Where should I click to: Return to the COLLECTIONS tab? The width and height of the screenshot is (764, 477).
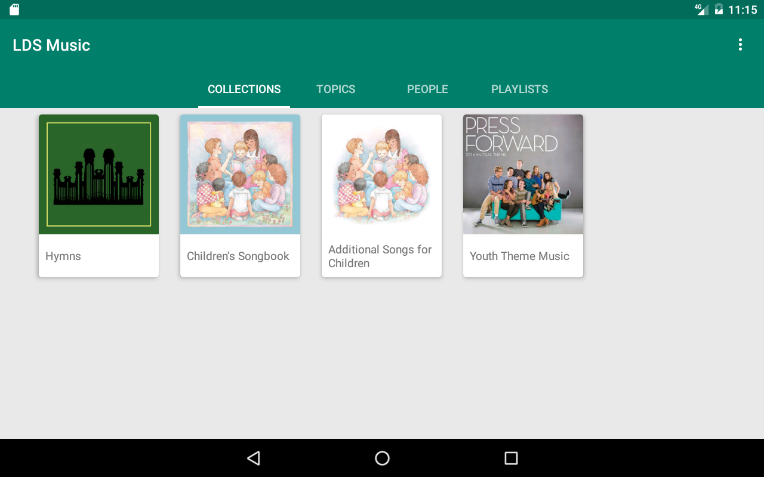pos(244,88)
